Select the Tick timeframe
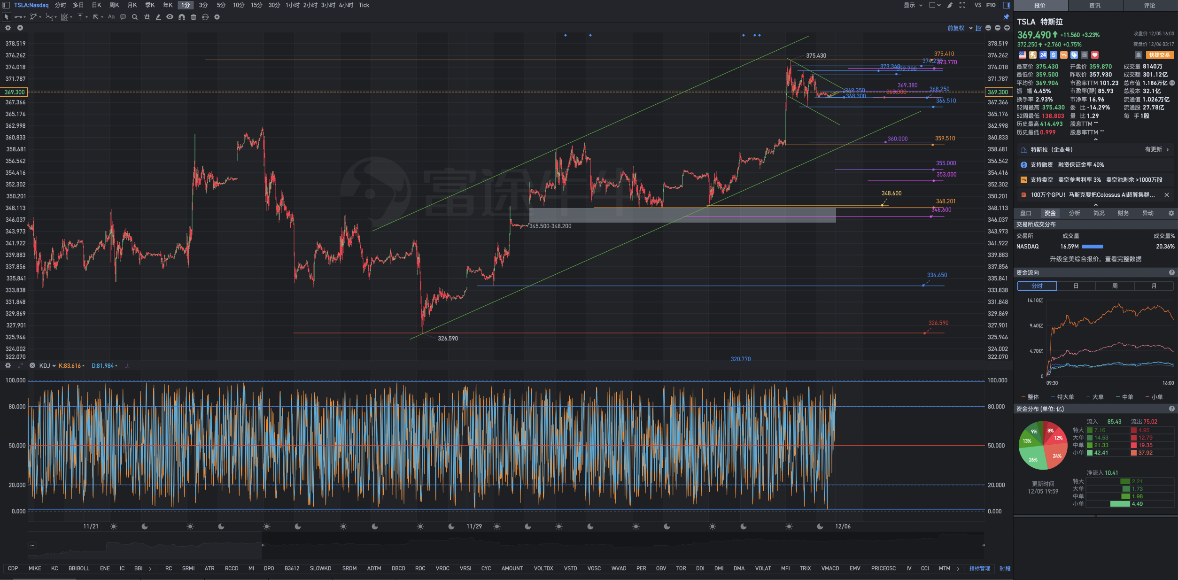Viewport: 1178px width, 580px height. [x=364, y=5]
